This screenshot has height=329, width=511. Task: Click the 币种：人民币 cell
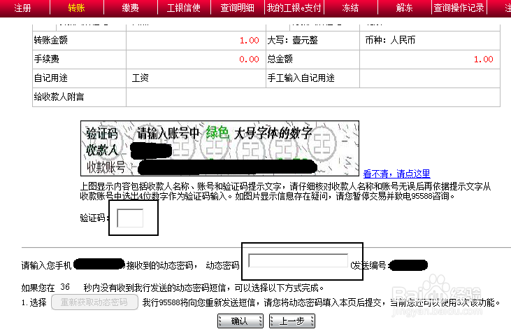tap(430, 41)
